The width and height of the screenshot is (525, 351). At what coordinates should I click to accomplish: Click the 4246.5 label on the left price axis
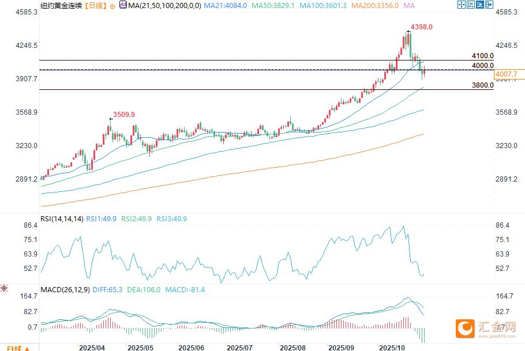click(x=27, y=46)
